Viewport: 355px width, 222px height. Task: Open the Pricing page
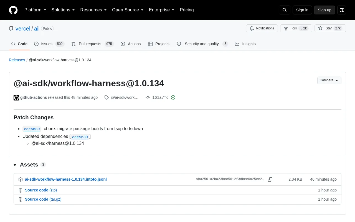(187, 10)
